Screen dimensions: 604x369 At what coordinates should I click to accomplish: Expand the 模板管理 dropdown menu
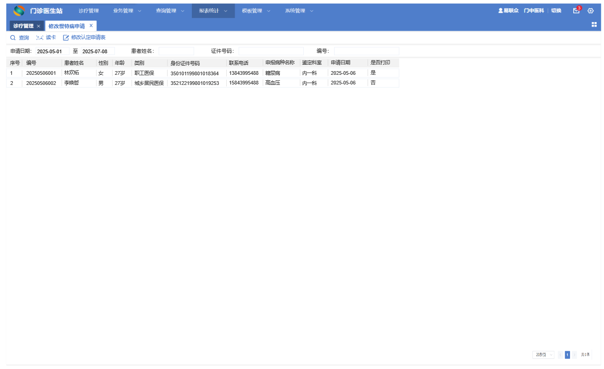pos(256,11)
